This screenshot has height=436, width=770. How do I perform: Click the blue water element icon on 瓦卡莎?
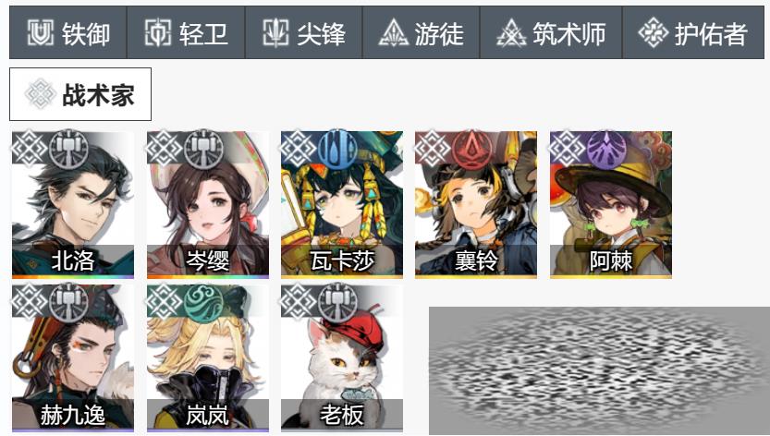pyautogui.click(x=337, y=149)
